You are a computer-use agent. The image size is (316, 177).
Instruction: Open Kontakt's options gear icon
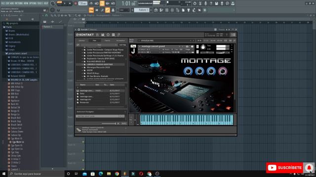click(x=108, y=35)
